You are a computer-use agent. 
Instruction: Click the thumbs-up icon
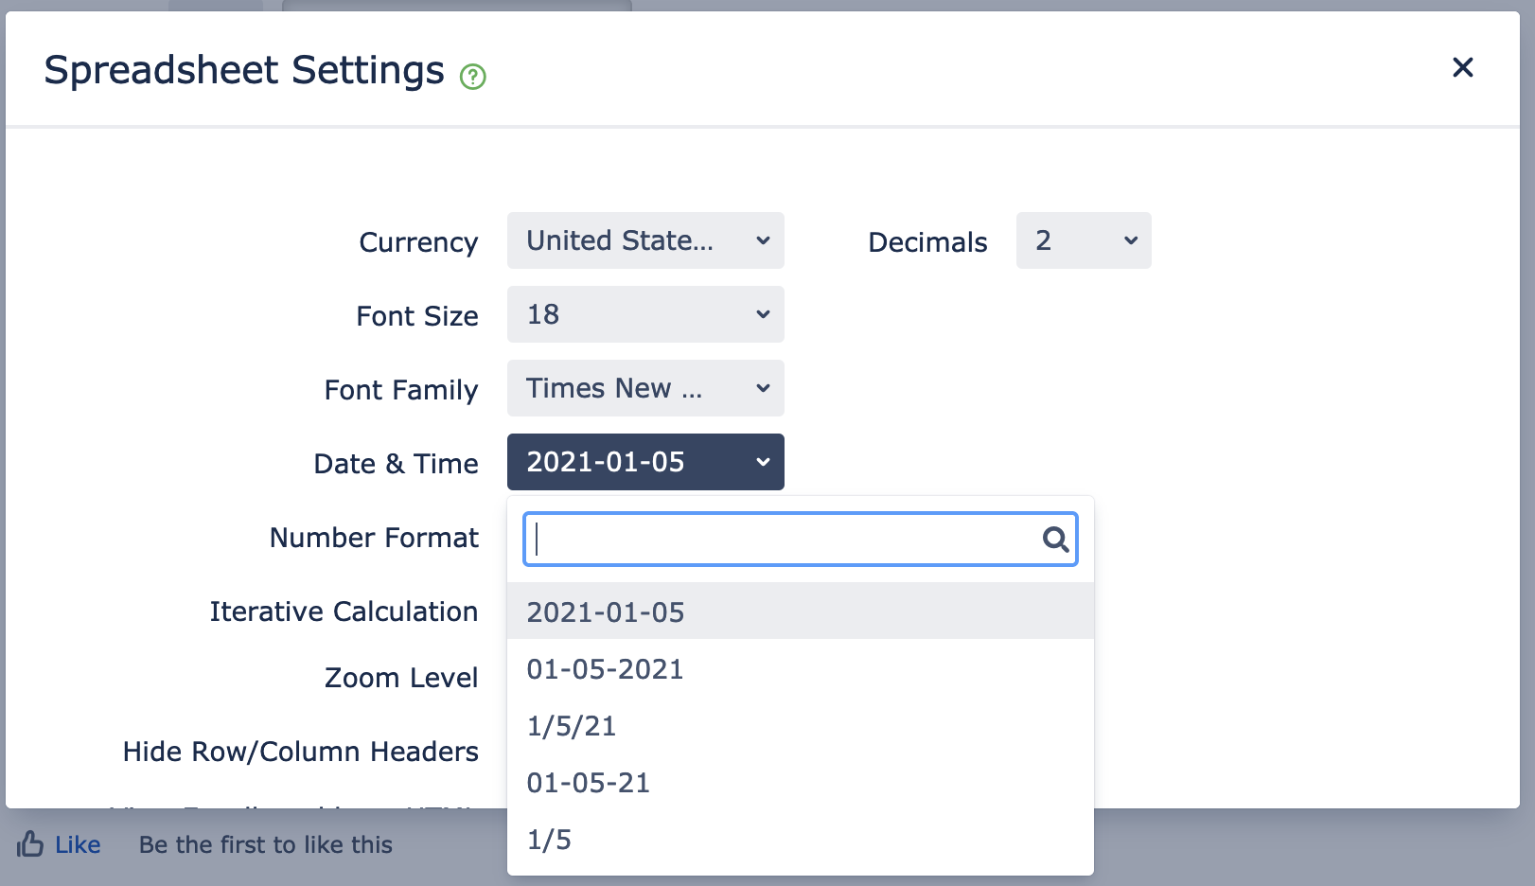[x=30, y=843]
